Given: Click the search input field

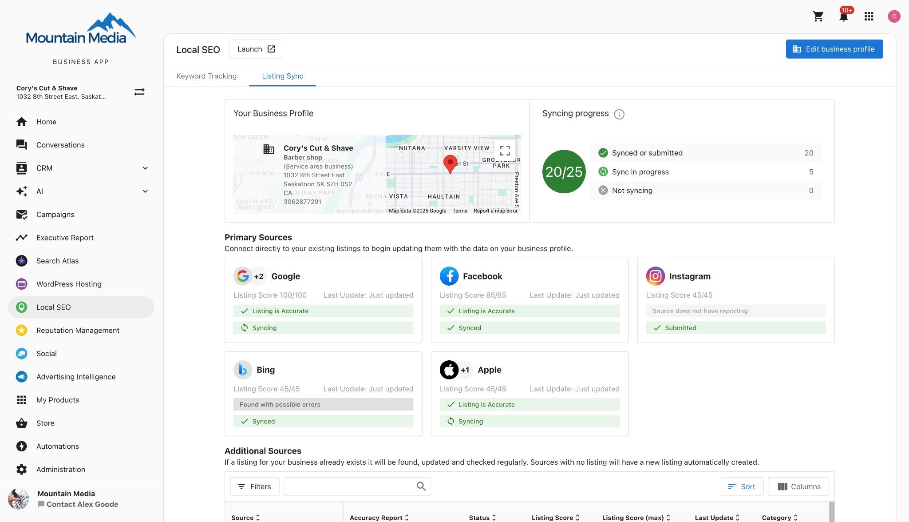Looking at the screenshot, I should coord(351,486).
